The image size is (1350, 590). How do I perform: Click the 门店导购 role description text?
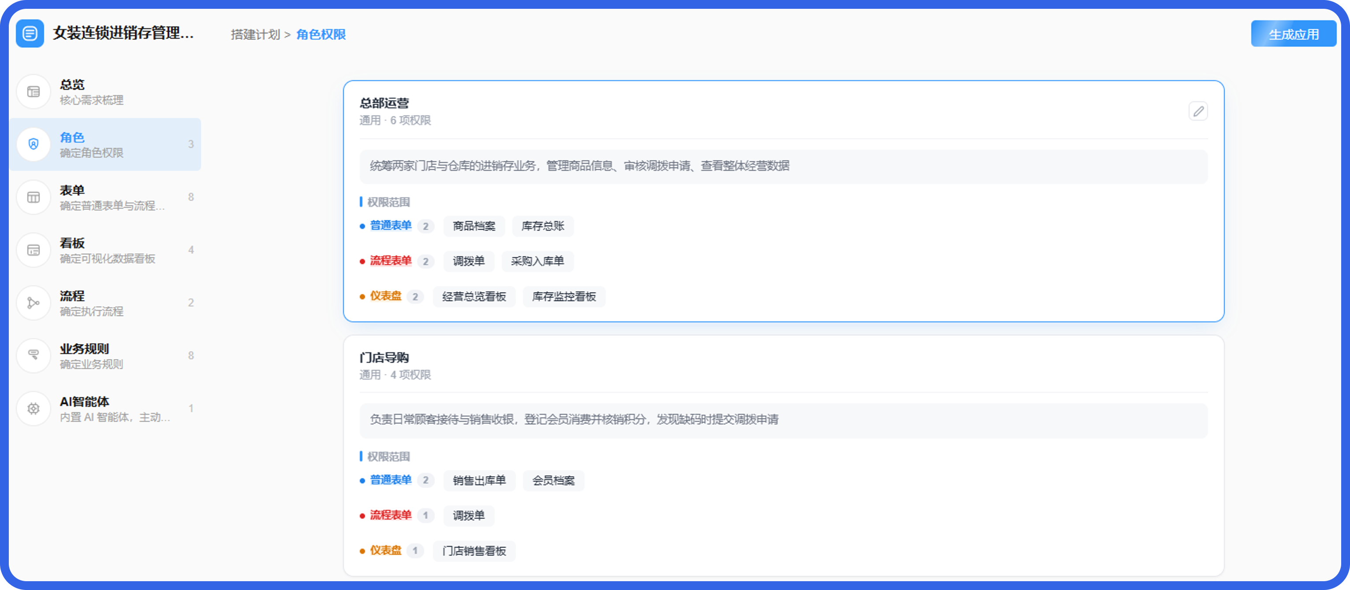pyautogui.click(x=574, y=419)
